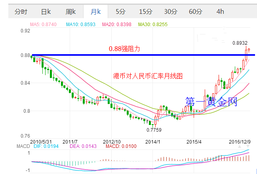
Task: Click the active 月k tab
Action: 95,11
